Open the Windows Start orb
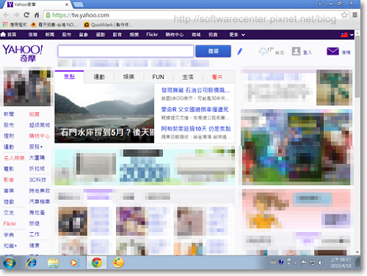Viewport: 367px width, 276px height. pyautogui.click(x=10, y=263)
